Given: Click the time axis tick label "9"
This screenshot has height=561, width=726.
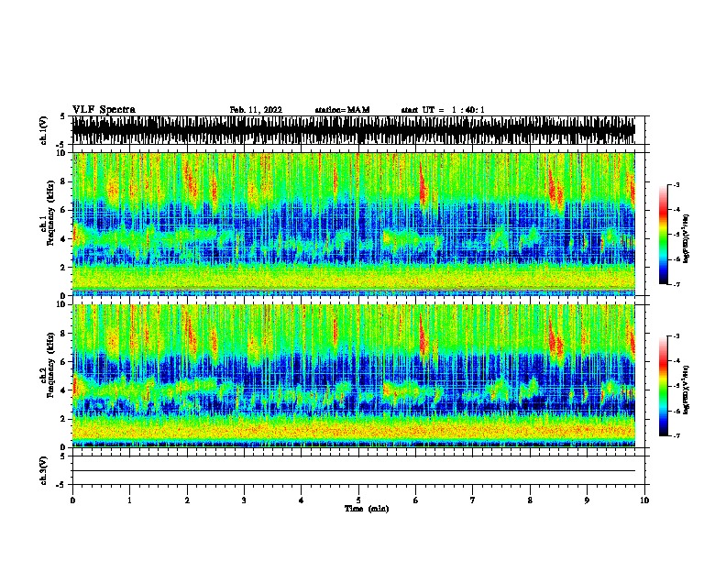Looking at the screenshot, I should [587, 500].
